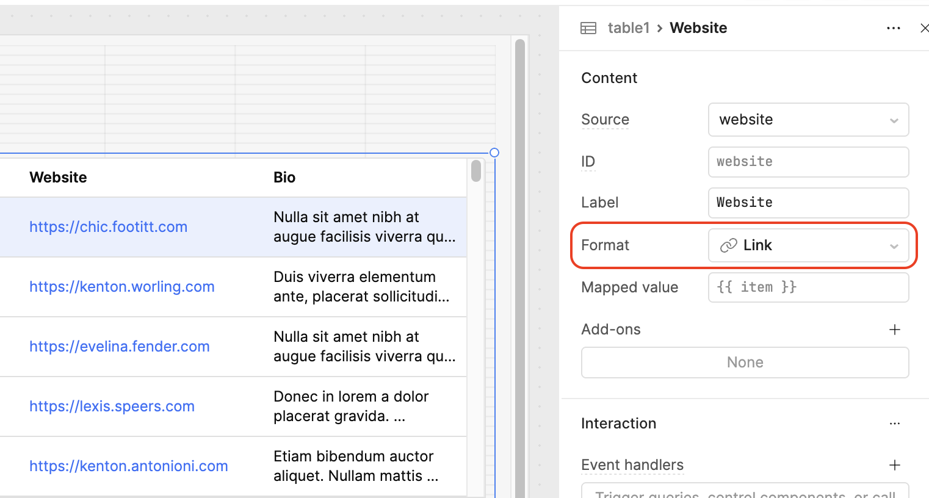The image size is (929, 498).
Task: Navigate to table1 in the breadcrumb
Action: point(628,28)
